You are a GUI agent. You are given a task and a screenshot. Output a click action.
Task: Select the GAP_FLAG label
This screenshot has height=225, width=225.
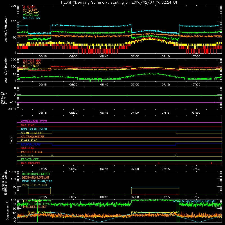point(28,125)
